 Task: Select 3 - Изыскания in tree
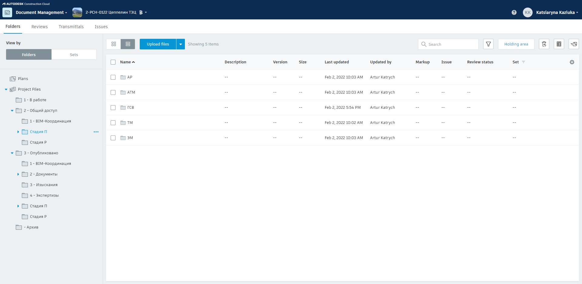click(x=44, y=185)
